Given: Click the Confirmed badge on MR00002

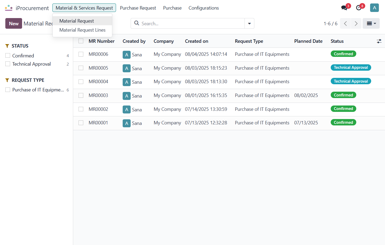Looking at the screenshot, I should pos(343,109).
